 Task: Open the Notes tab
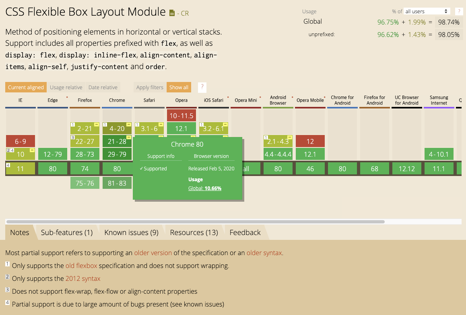pyautogui.click(x=20, y=232)
